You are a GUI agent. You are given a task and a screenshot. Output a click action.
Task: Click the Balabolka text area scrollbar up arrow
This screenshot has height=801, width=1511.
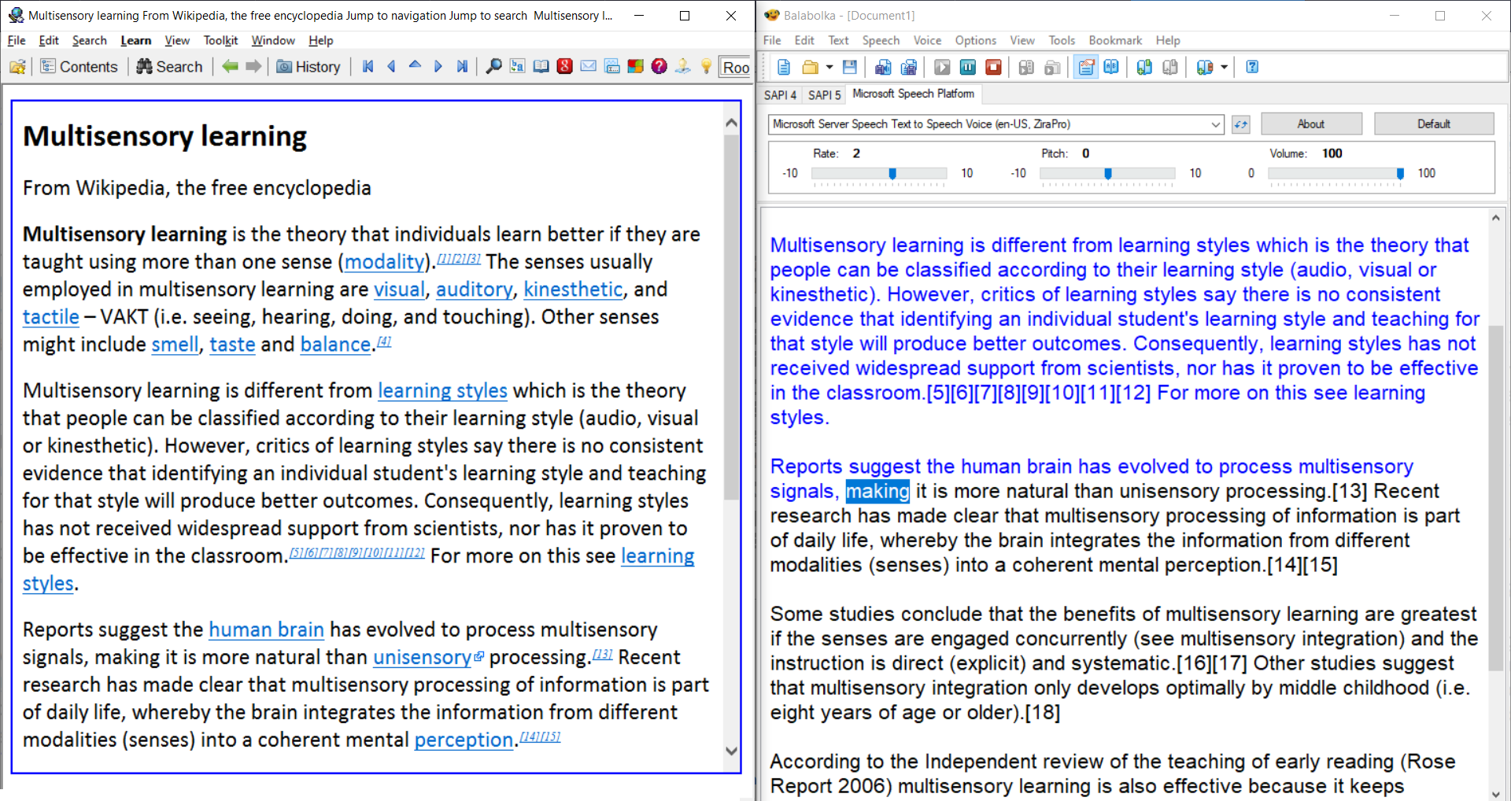click(x=1495, y=218)
